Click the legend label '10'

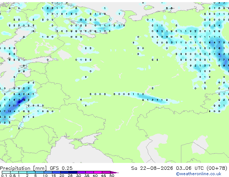click(45, 176)
